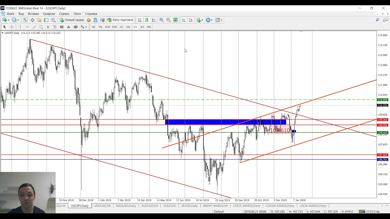
Task: Click the 110.600 green price level label
Action: [383, 100]
